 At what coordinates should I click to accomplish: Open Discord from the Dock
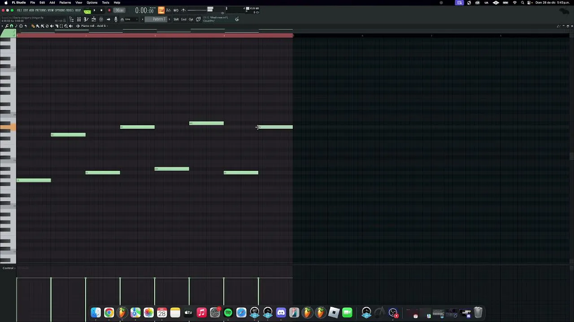tap(281, 312)
